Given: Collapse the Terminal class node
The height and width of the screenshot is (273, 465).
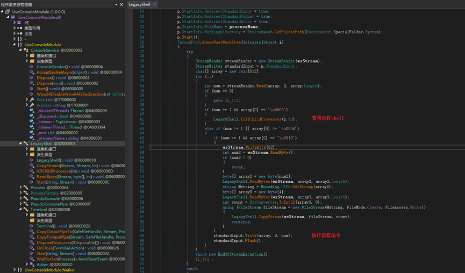Looking at the screenshot, I should tap(20, 209).
